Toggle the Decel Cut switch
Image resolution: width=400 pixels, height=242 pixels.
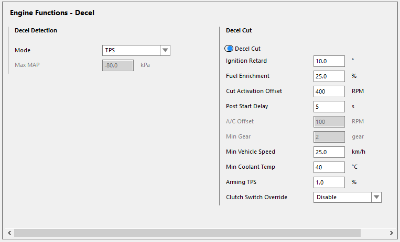coord(229,49)
